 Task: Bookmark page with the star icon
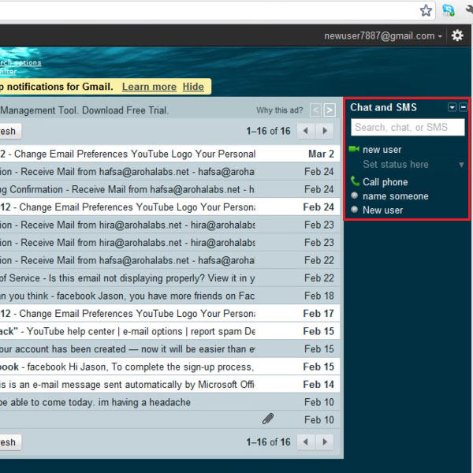click(x=426, y=11)
